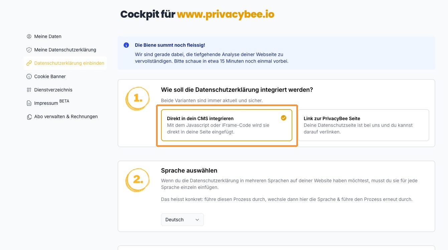
Task: Click the Abo verwalten copy icon
Action: coord(29,117)
